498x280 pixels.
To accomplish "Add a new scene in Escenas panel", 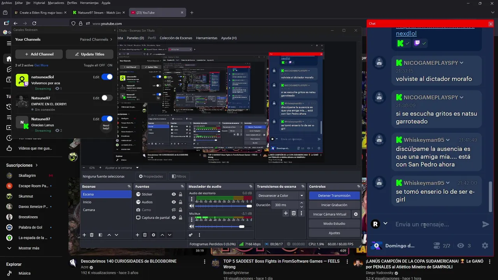I will 84,235.
